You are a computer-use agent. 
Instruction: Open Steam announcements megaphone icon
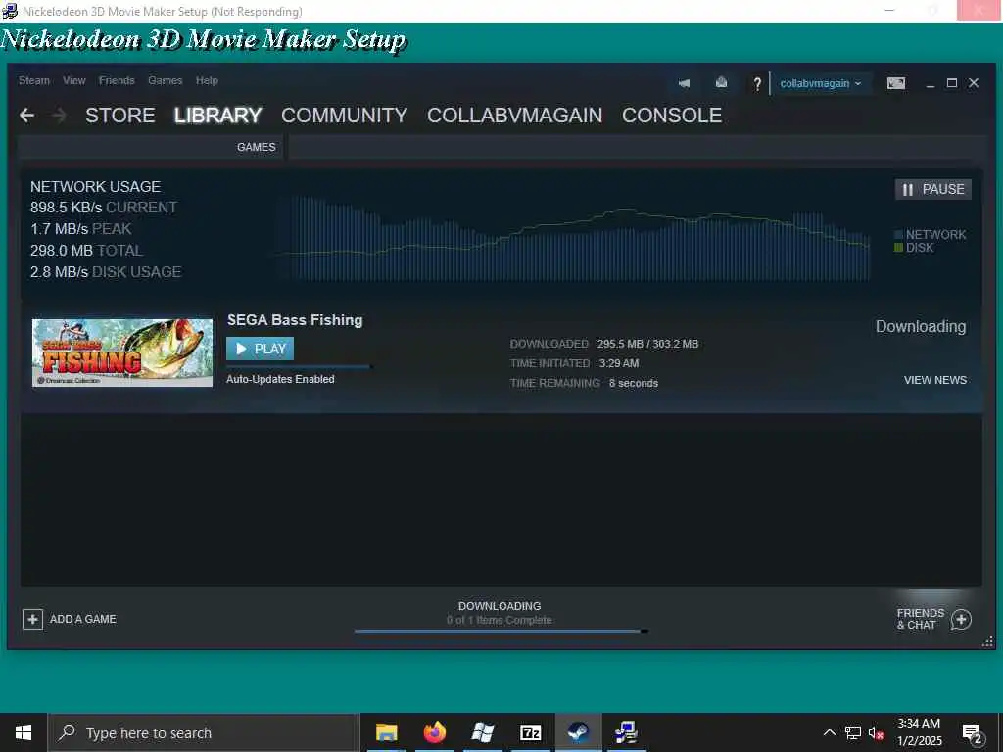click(685, 83)
